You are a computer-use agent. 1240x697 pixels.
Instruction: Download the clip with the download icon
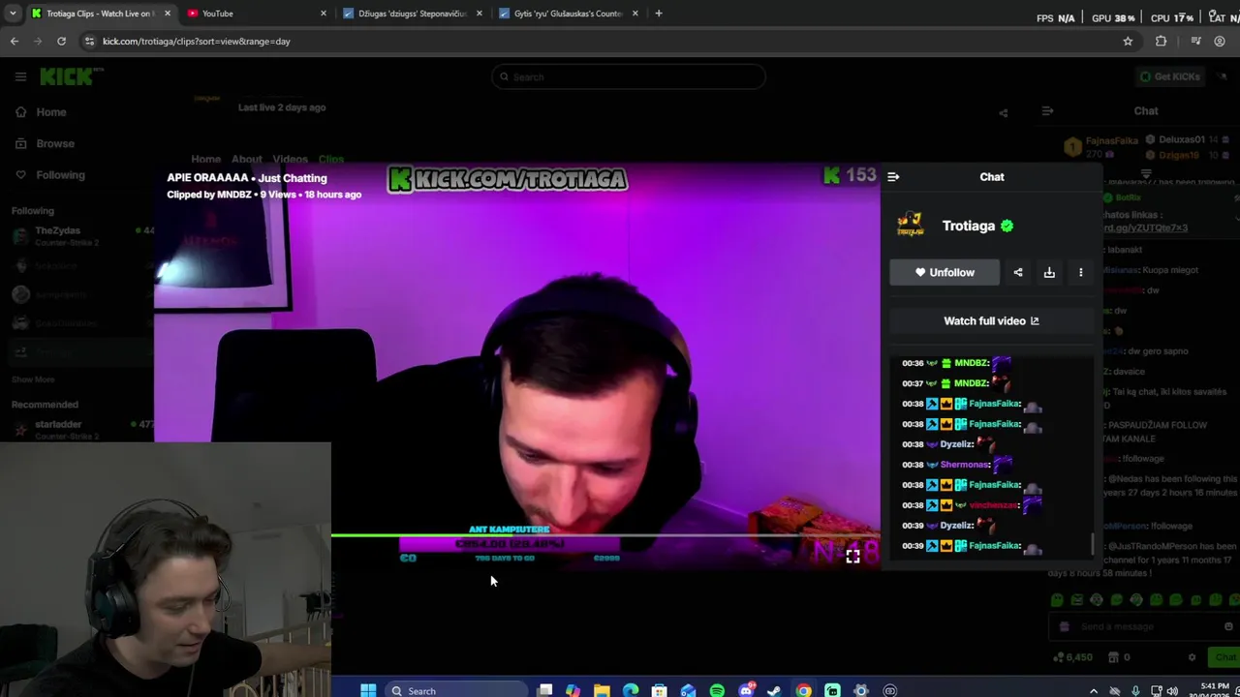coord(1049,273)
